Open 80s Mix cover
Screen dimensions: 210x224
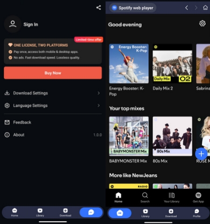coord(172,136)
